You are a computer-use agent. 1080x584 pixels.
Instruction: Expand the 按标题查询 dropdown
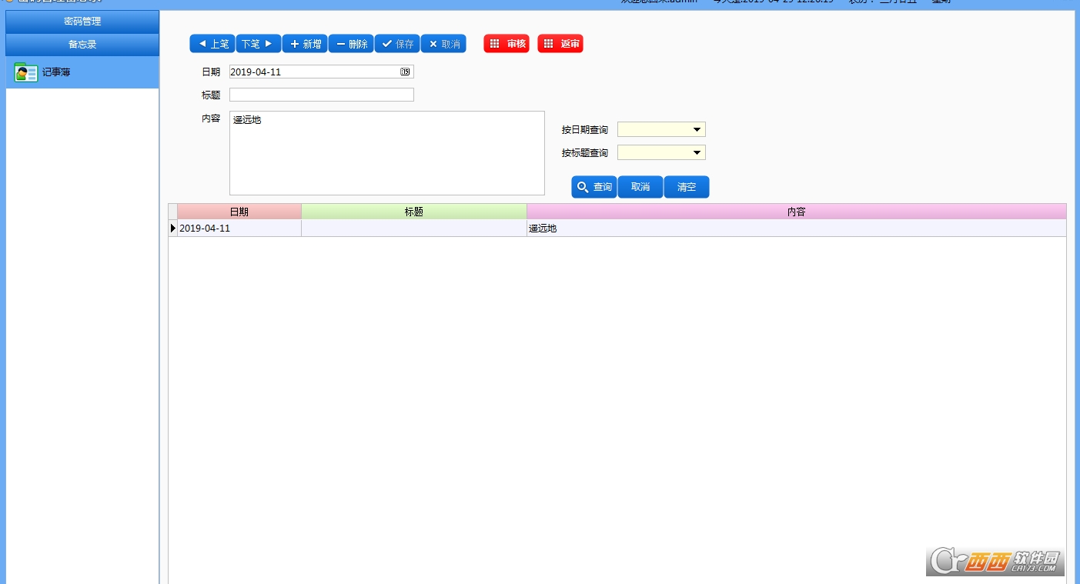(x=697, y=152)
